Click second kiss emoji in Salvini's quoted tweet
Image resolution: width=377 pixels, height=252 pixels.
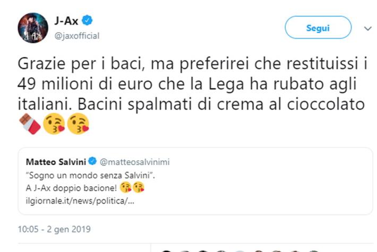(138, 188)
